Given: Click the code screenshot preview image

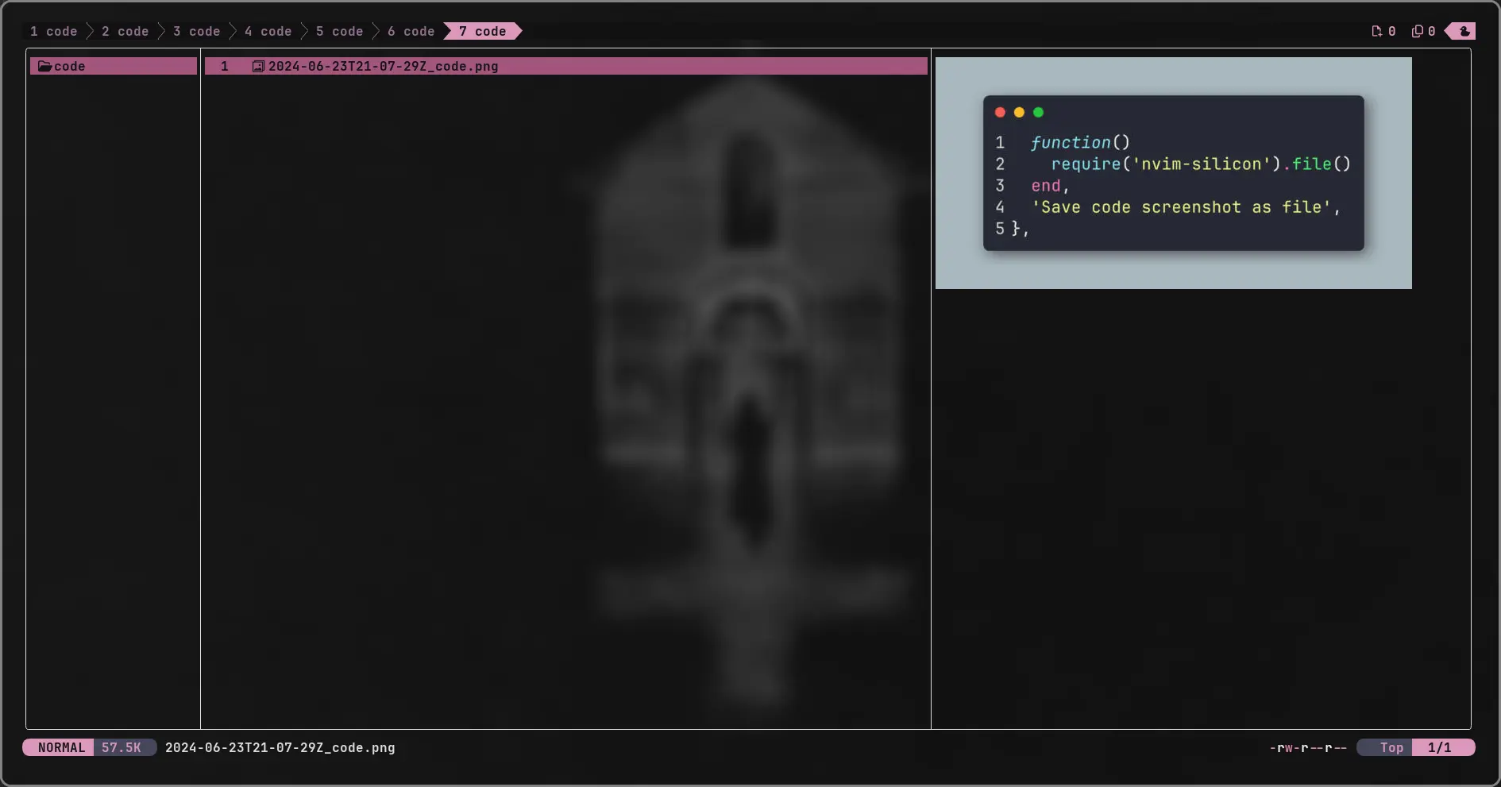Looking at the screenshot, I should [x=1174, y=173].
